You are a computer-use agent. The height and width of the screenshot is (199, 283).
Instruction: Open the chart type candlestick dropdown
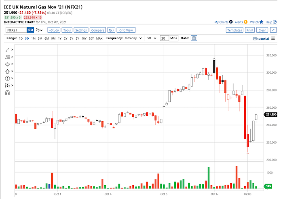pos(40,30)
